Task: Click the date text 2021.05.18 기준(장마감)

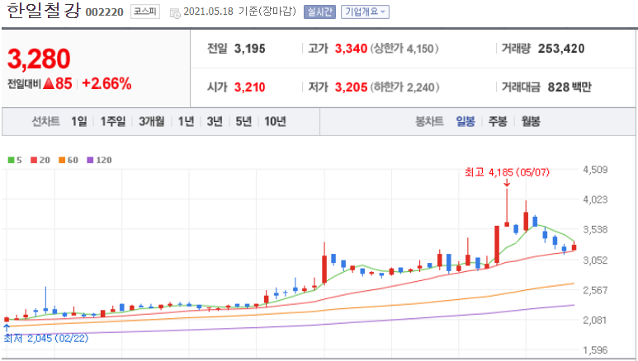Action: 240,12
